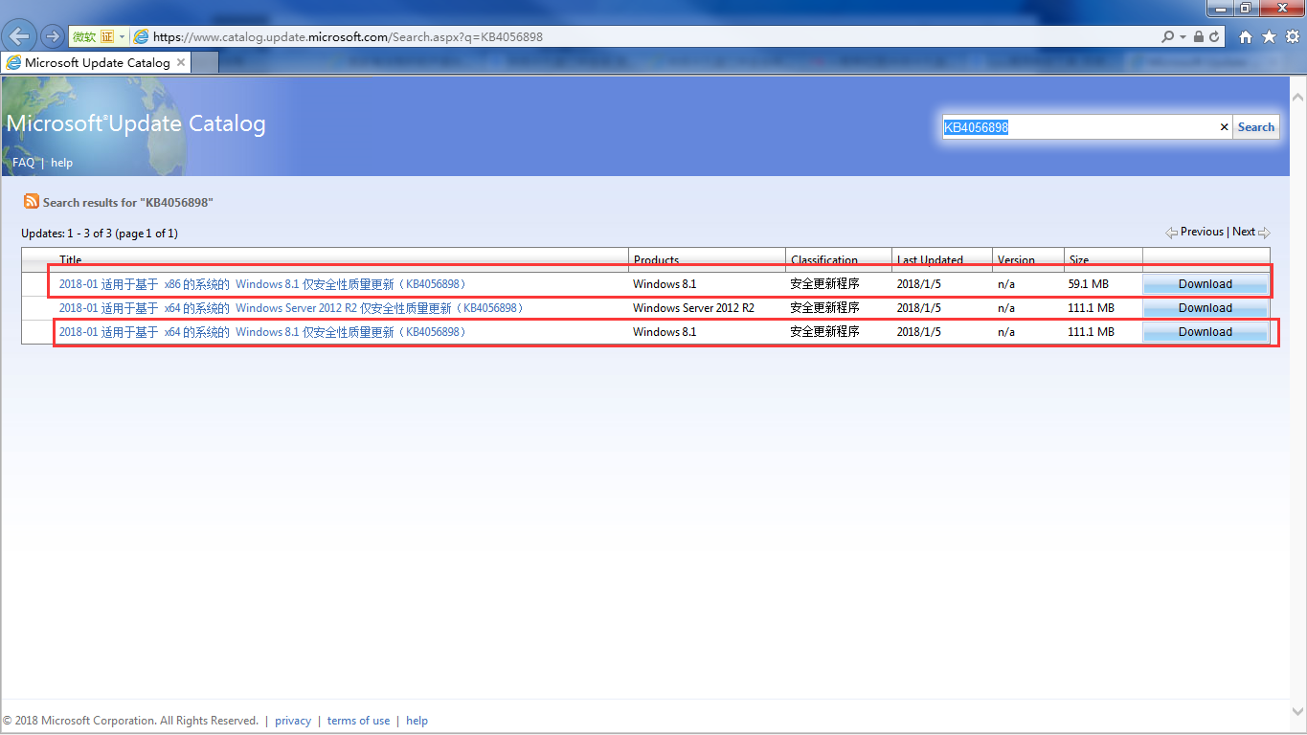Restore down the browser window
This screenshot has width=1307, height=735.
(x=1245, y=8)
